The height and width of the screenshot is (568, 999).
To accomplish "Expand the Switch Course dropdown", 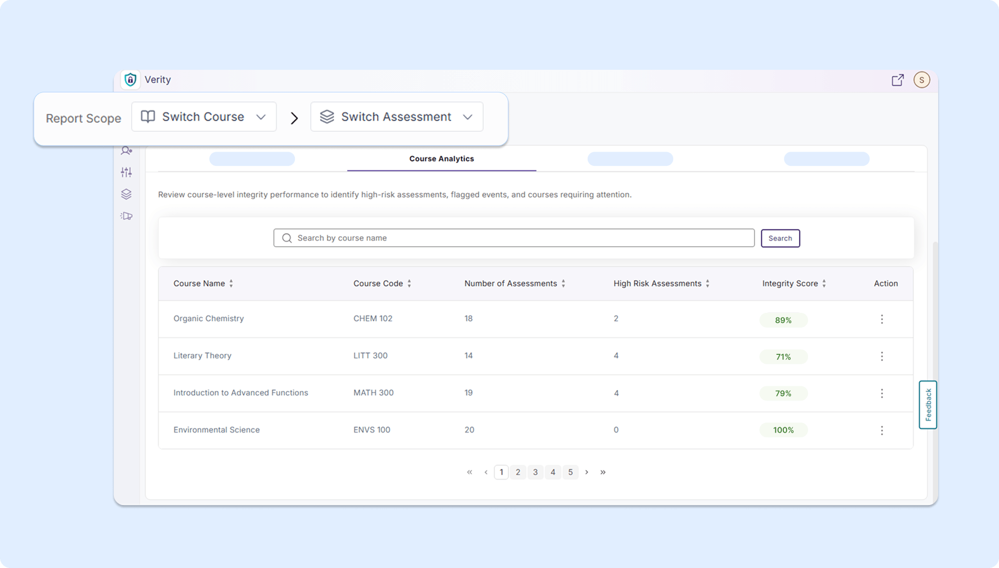I will click(x=204, y=117).
